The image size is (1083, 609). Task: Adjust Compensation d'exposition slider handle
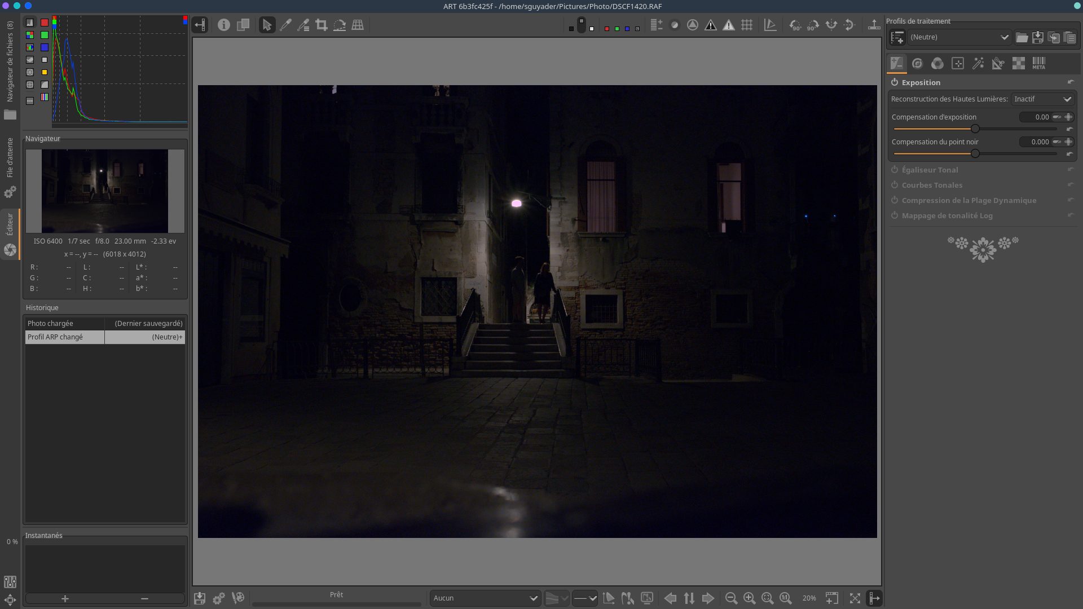coord(975,129)
